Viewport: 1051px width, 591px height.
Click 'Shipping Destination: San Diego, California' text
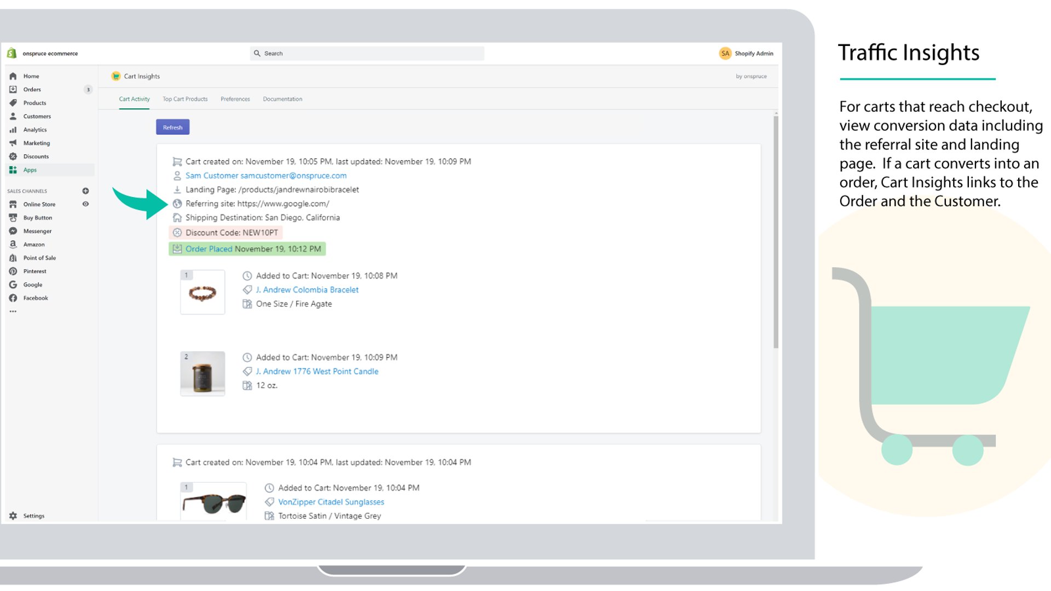[263, 218]
